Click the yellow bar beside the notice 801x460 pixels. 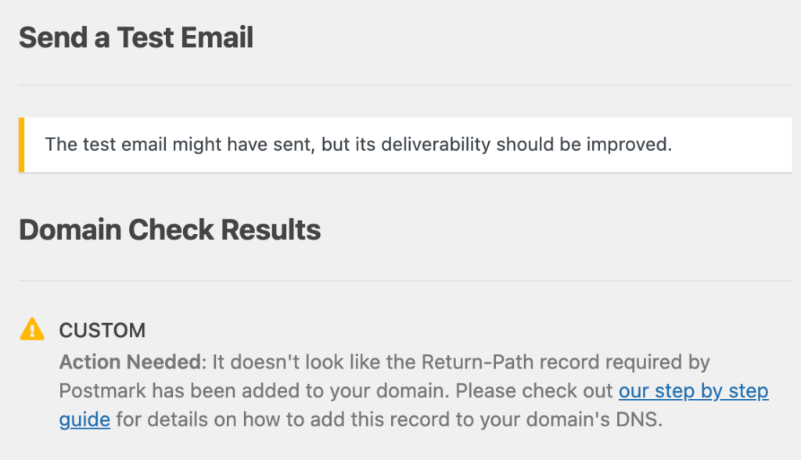click(23, 144)
